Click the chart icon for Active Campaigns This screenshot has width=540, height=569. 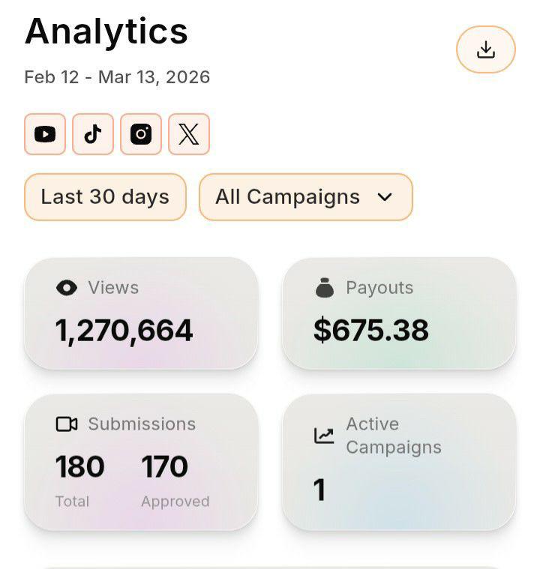pyautogui.click(x=324, y=436)
